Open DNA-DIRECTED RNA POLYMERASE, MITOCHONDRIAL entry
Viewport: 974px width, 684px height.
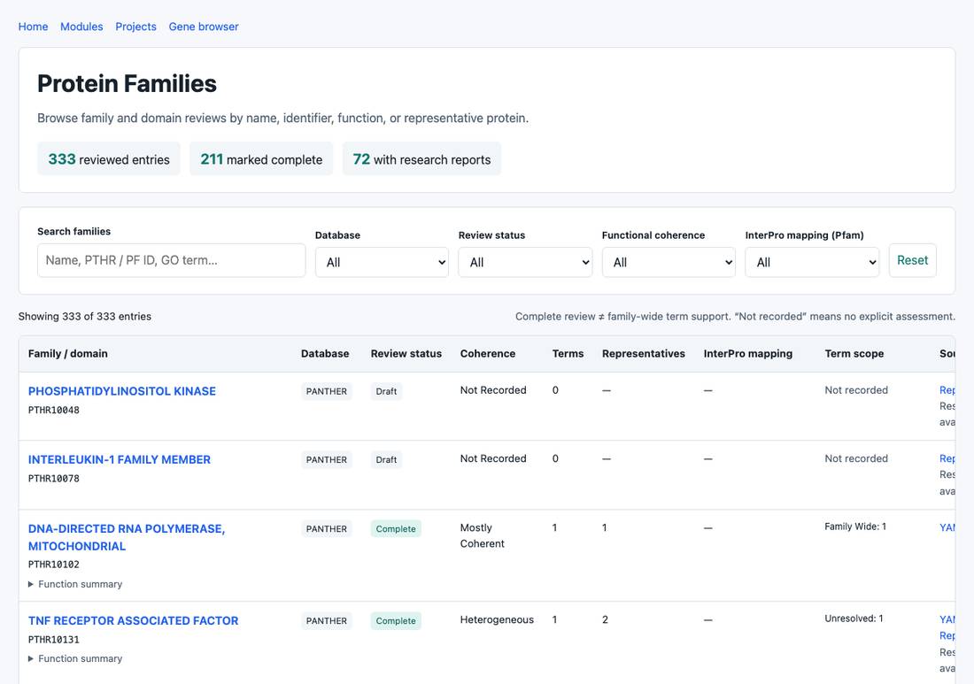click(126, 537)
